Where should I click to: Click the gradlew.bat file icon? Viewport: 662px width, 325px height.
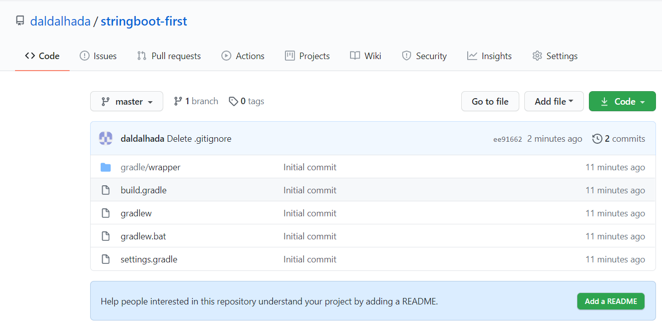(x=106, y=236)
